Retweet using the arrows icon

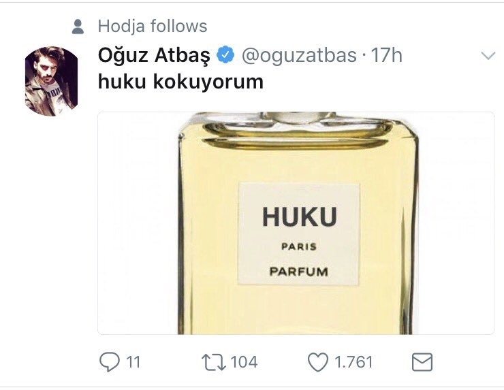(213, 362)
